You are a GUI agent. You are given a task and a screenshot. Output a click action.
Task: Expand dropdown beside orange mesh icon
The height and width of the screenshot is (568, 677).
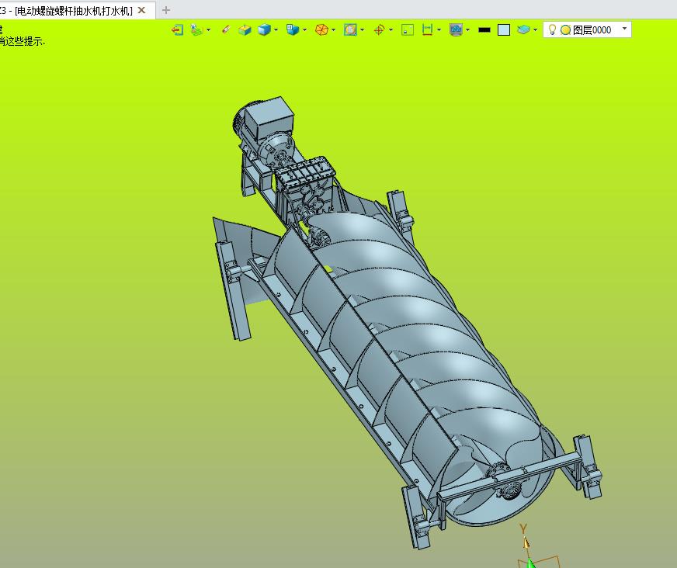[x=334, y=30]
